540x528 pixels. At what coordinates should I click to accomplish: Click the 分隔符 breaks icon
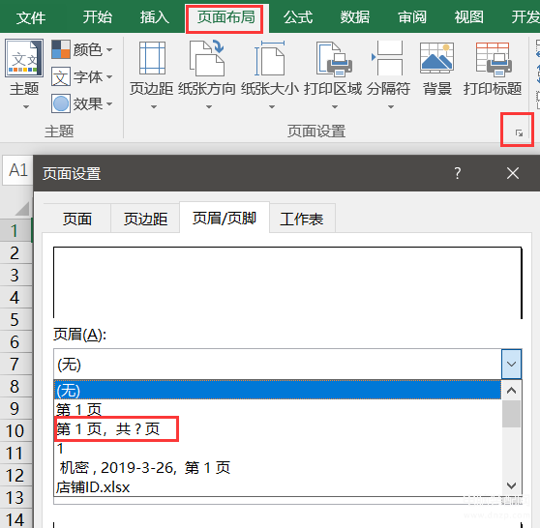coord(387,58)
